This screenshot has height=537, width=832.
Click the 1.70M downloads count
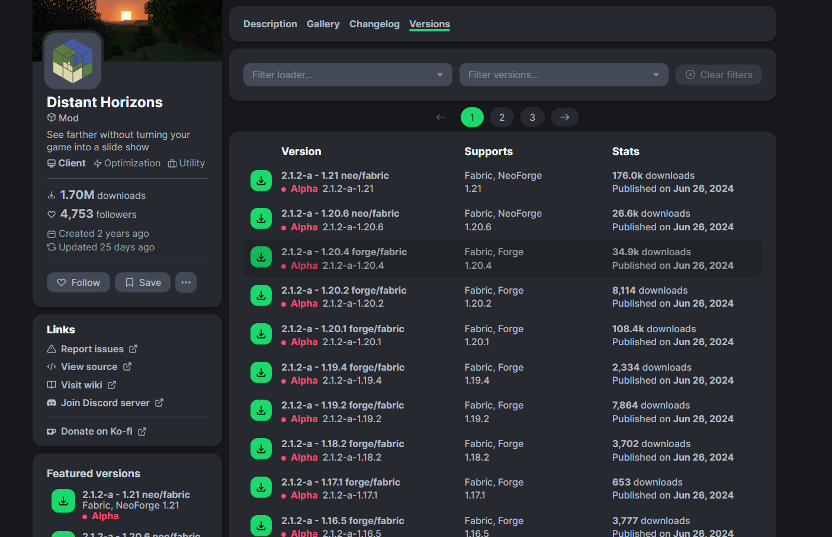(96, 195)
